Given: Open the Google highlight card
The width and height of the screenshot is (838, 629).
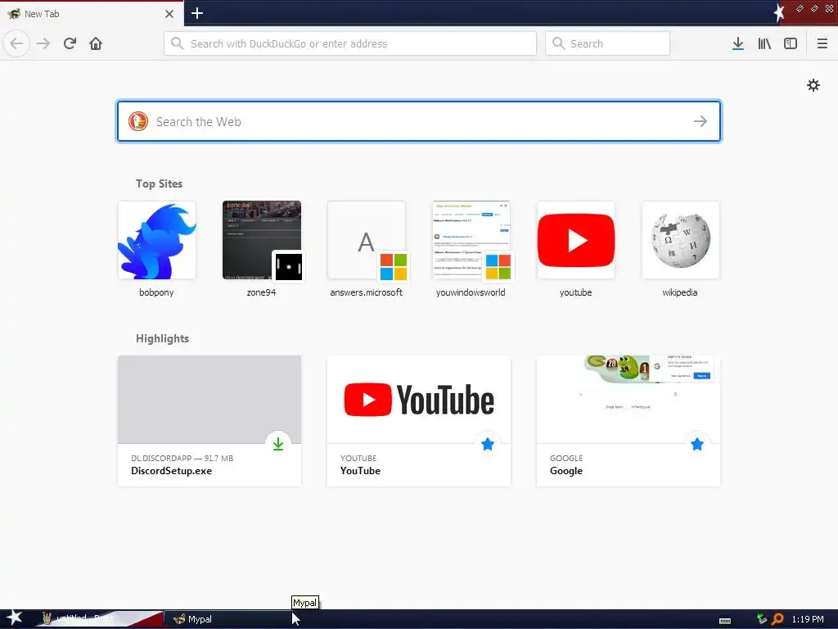Looking at the screenshot, I should (x=628, y=421).
